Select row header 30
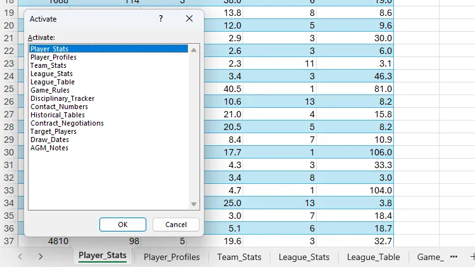The image size is (475, 267). [9, 152]
